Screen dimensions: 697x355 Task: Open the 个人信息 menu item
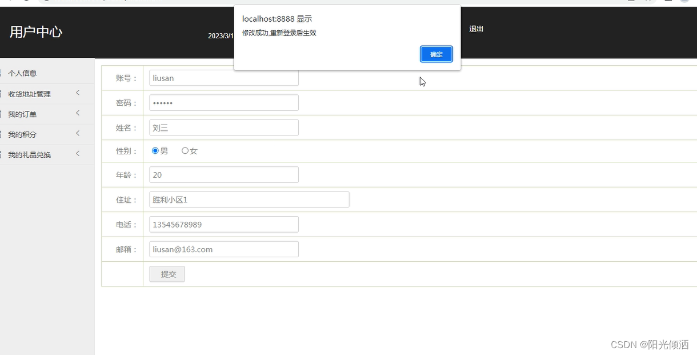(24, 73)
